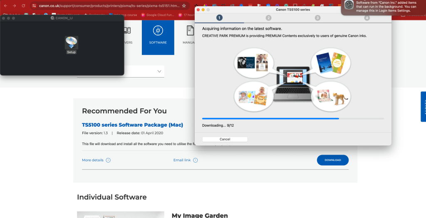Screen dimensions: 426x218
Task: Select the CREATIVE PARK PREMIUM description text
Action: (285, 36)
